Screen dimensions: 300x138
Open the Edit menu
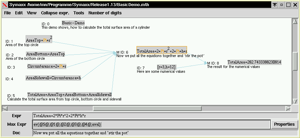pos(19,13)
